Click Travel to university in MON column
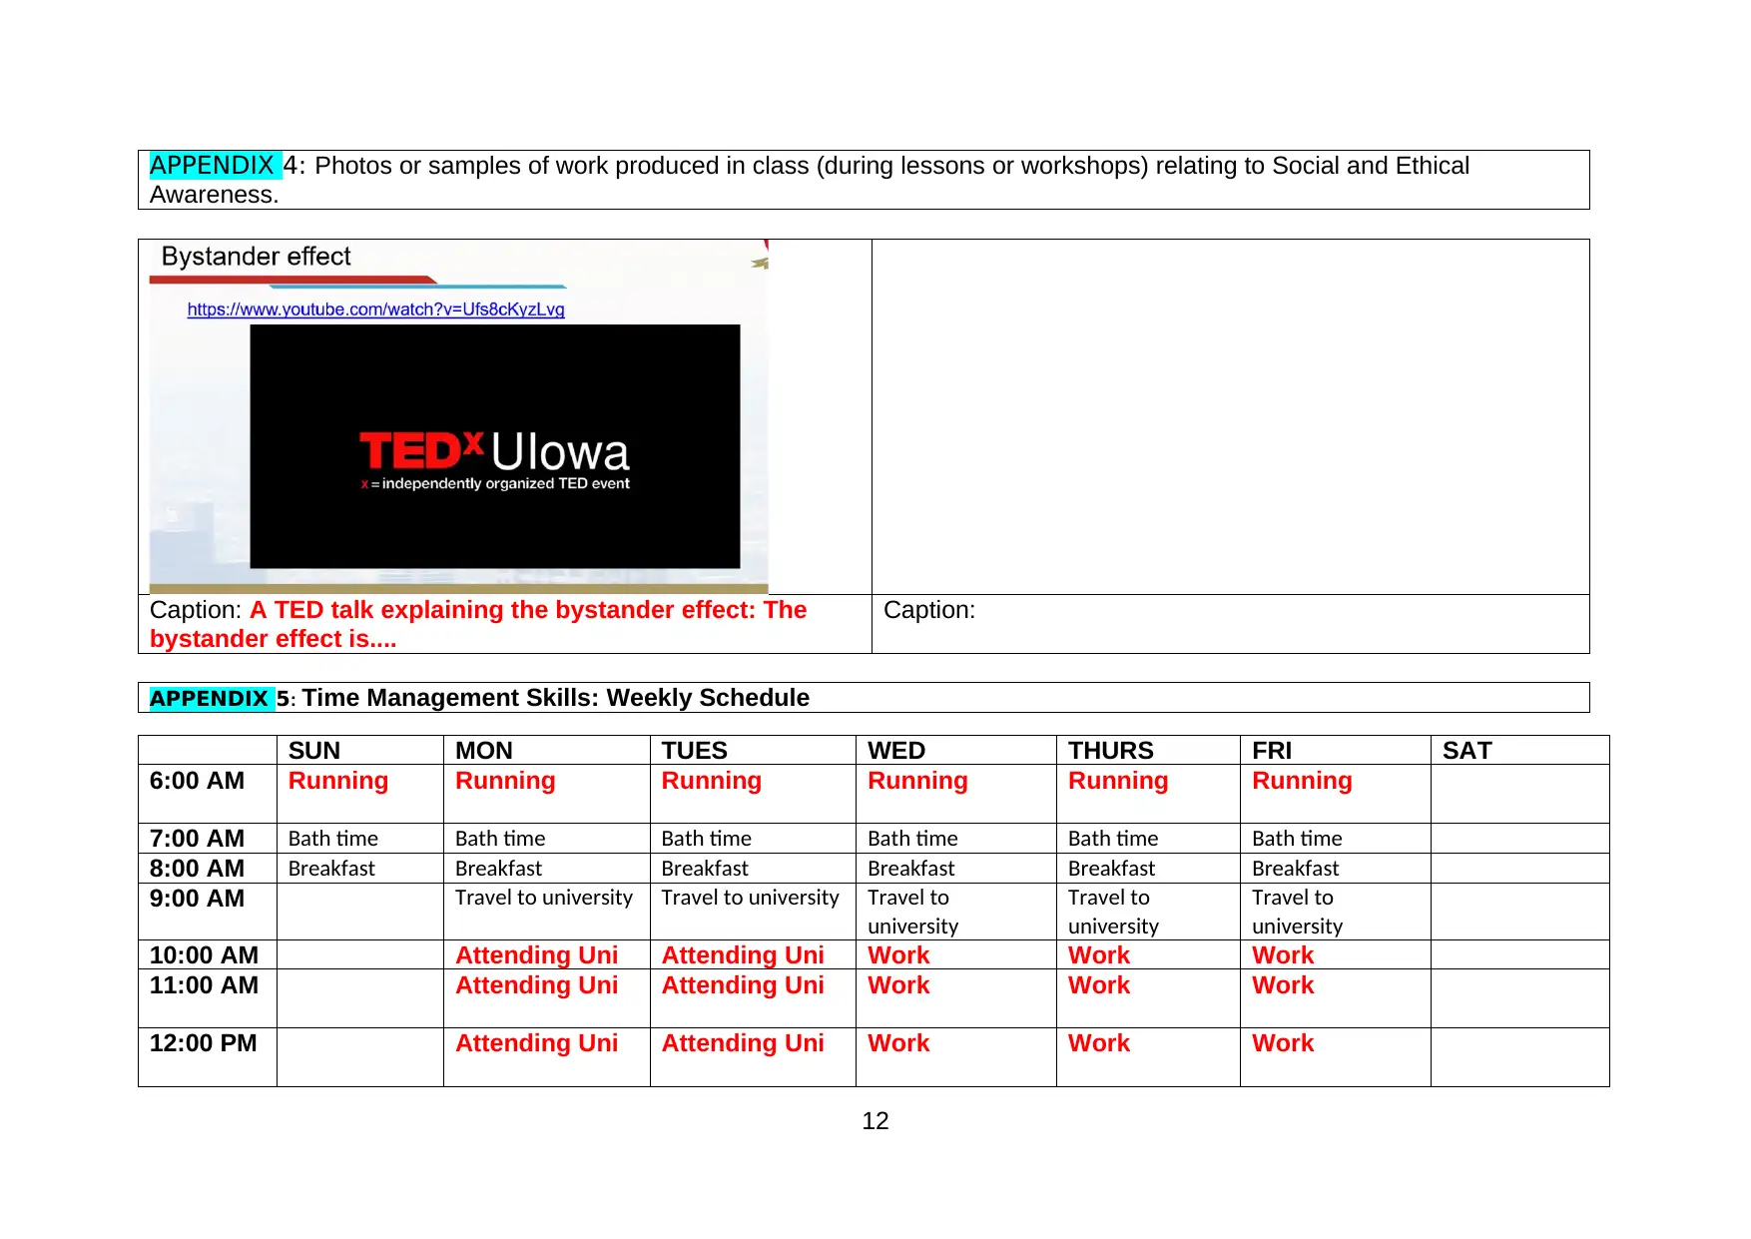1751x1239 pixels. click(544, 898)
